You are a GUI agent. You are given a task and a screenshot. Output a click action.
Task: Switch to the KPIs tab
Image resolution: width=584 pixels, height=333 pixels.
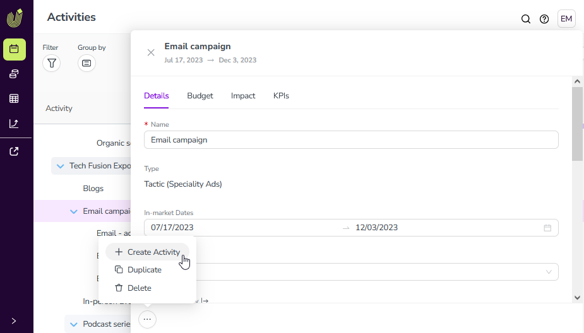281,96
